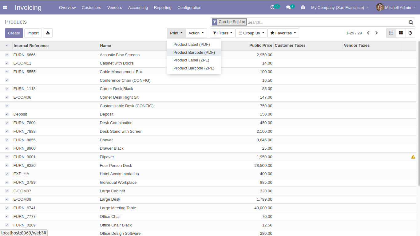The image size is (420, 236).
Task: Click the search magnifier icon
Action: click(x=411, y=22)
